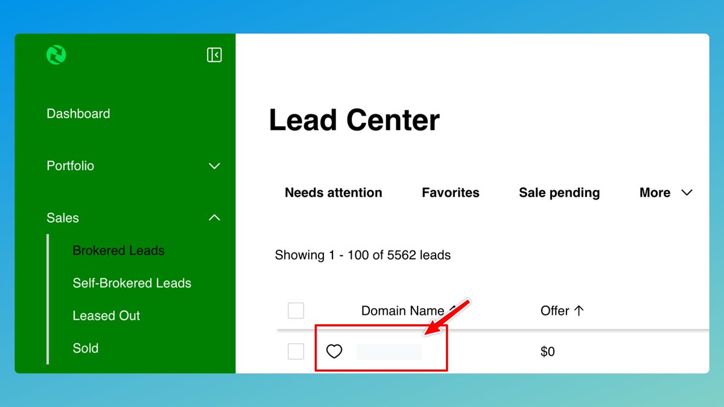Click the $0 offer value
Screen dimensions: 724x407
(x=548, y=351)
